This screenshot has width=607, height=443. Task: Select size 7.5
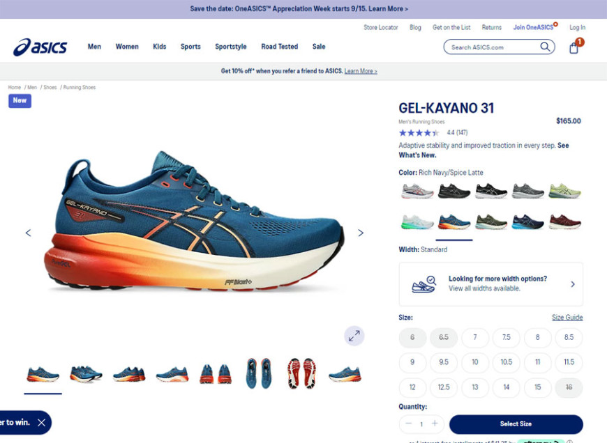coord(507,337)
